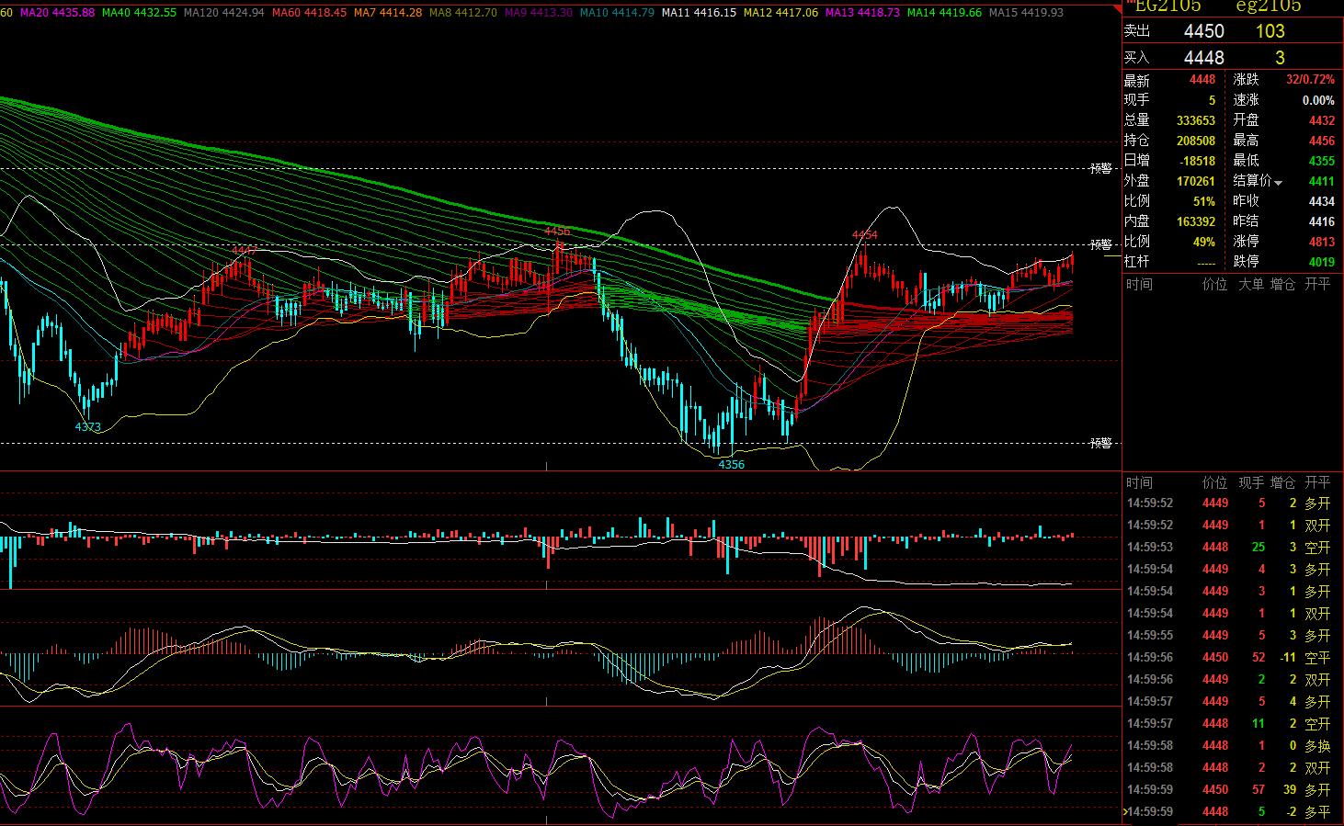Click the 最新 latest price value

pyautogui.click(x=1202, y=80)
